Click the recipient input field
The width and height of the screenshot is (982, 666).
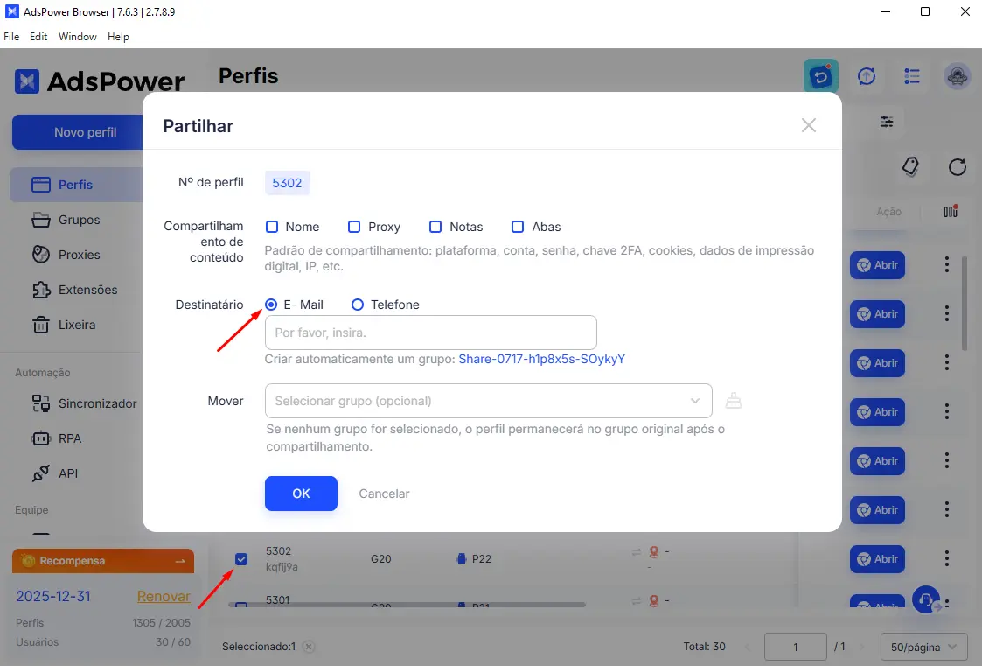click(431, 333)
